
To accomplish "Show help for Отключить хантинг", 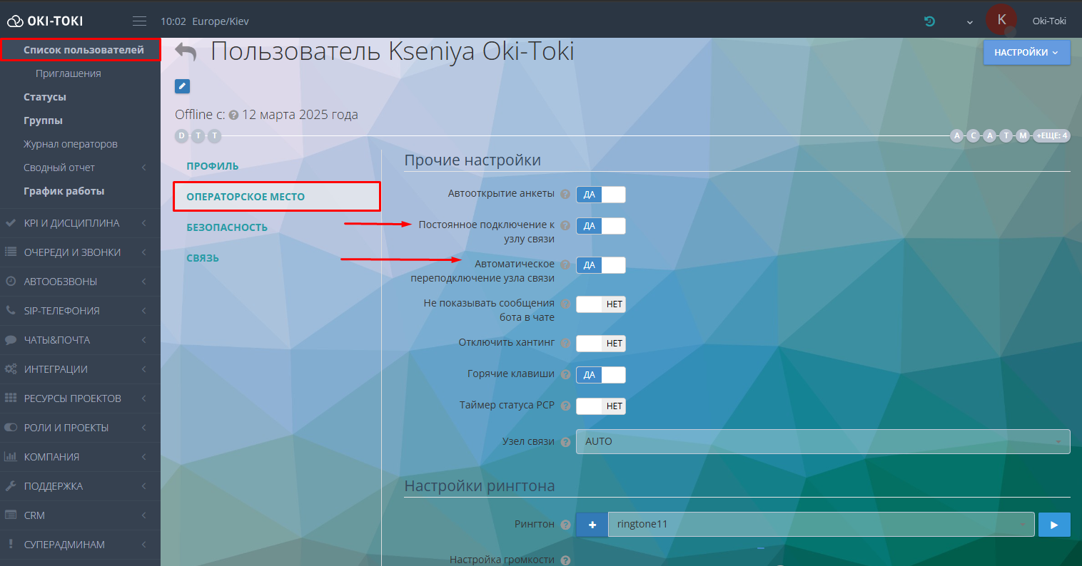I will point(565,343).
